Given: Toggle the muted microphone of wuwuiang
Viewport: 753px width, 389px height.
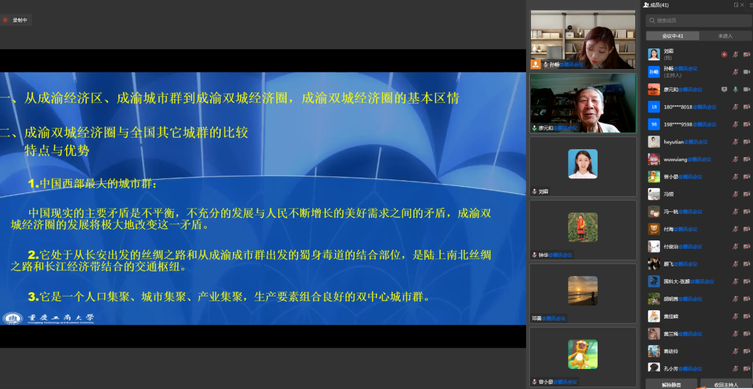Looking at the screenshot, I should point(736,159).
